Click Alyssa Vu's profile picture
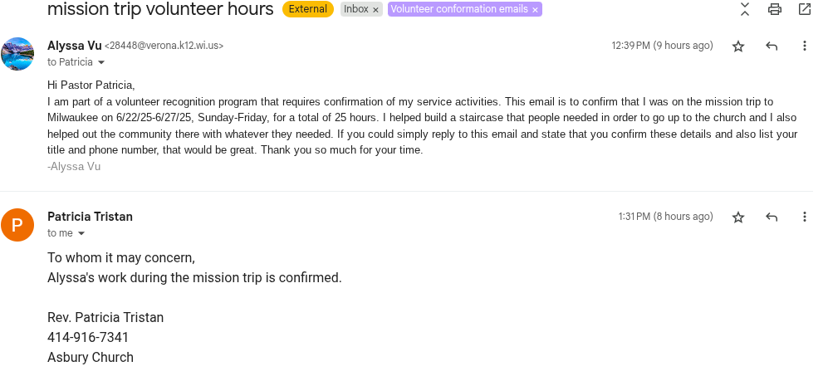This screenshot has width=828, height=376. point(17,54)
